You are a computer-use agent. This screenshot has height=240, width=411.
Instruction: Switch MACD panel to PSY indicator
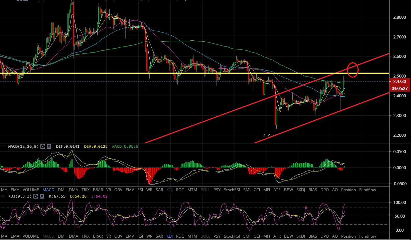coord(217,190)
